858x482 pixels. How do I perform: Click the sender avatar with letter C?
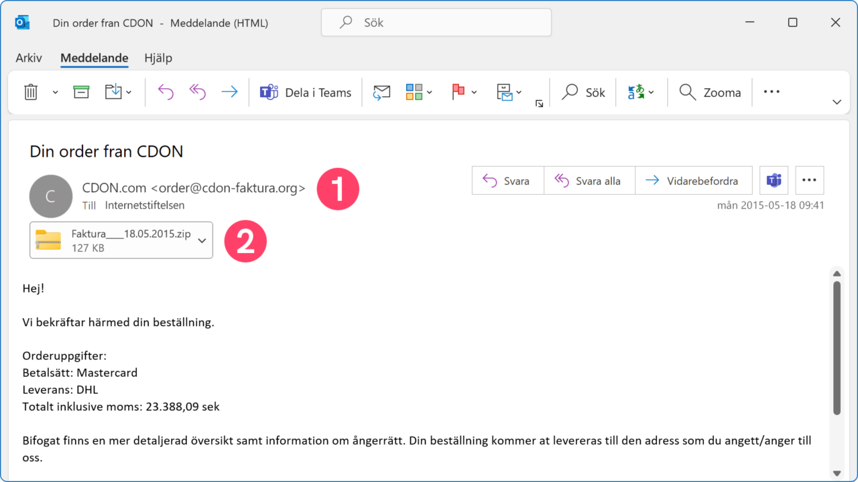(x=51, y=196)
